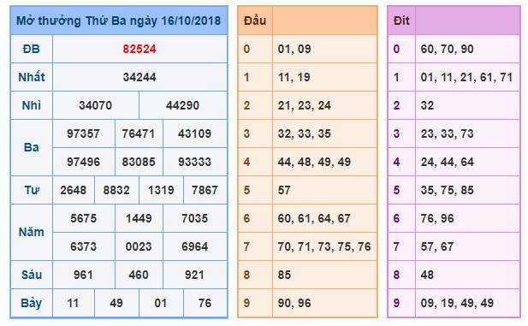Select Ba prize number 76471

tap(139, 133)
